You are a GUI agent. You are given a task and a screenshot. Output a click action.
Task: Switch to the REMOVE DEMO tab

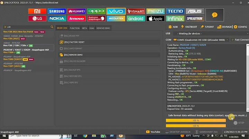[x=103, y=28]
